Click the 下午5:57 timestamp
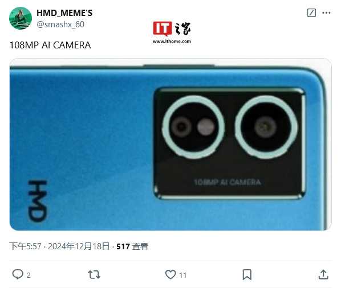The width and height of the screenshot is (341, 288). click(25, 246)
